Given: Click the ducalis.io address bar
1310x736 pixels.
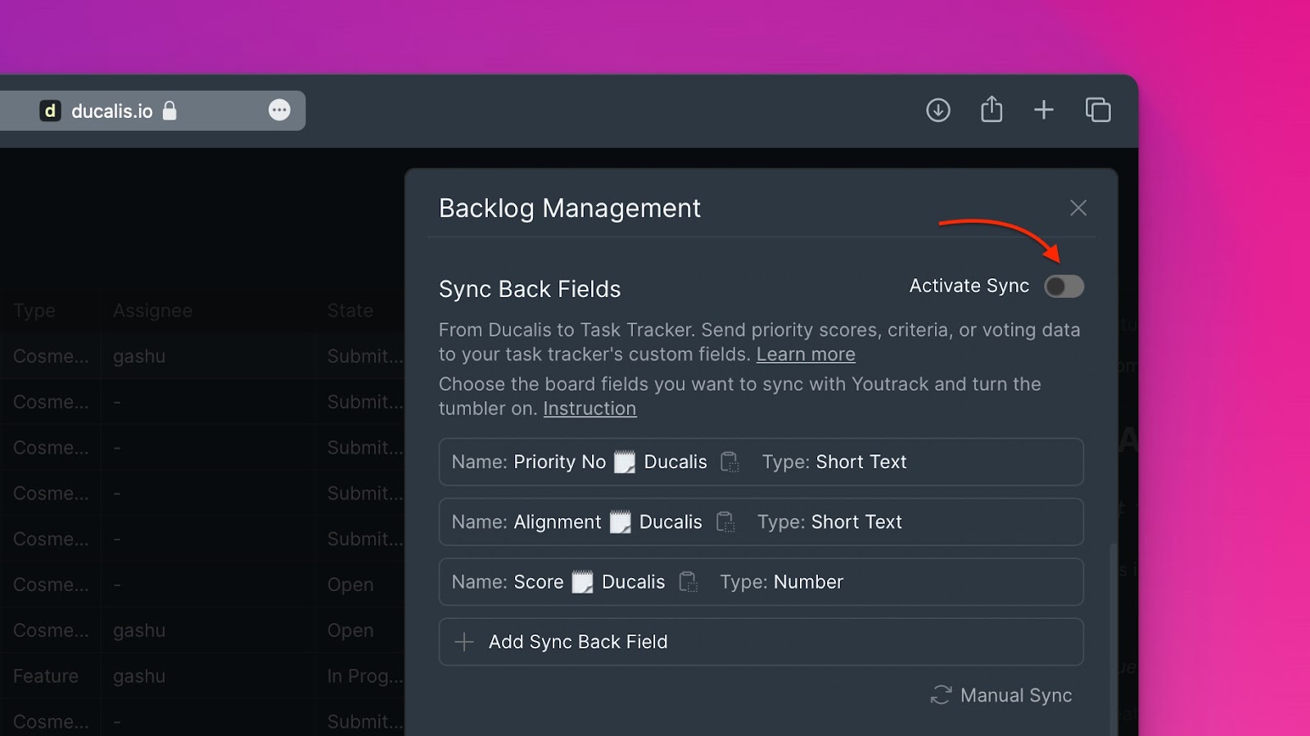Looking at the screenshot, I should 152,111.
